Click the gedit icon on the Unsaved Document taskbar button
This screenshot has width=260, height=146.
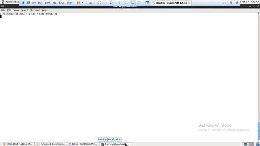pyautogui.click(x=37, y=144)
